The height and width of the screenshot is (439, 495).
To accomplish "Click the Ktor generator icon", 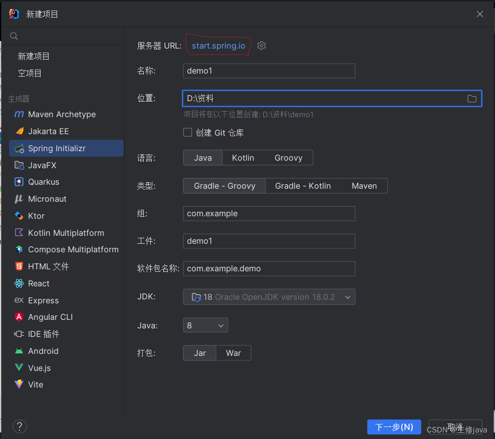I will coord(19,216).
